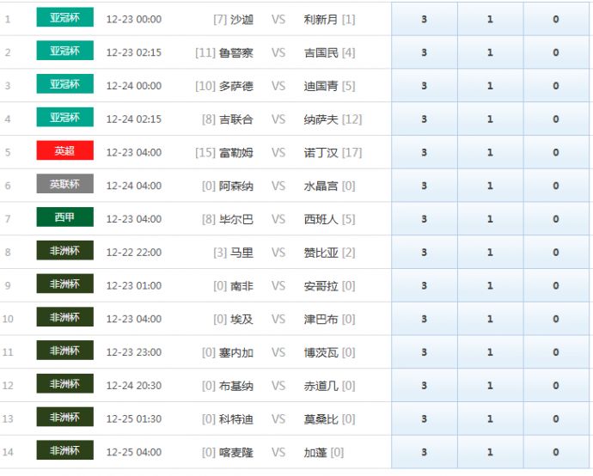This screenshot has width=593, height=476.
Task: Click the gray 英联杯 league tag
Action: (64, 185)
